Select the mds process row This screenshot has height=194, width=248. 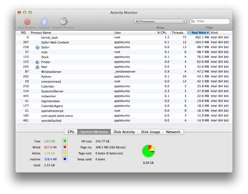click(x=124, y=52)
